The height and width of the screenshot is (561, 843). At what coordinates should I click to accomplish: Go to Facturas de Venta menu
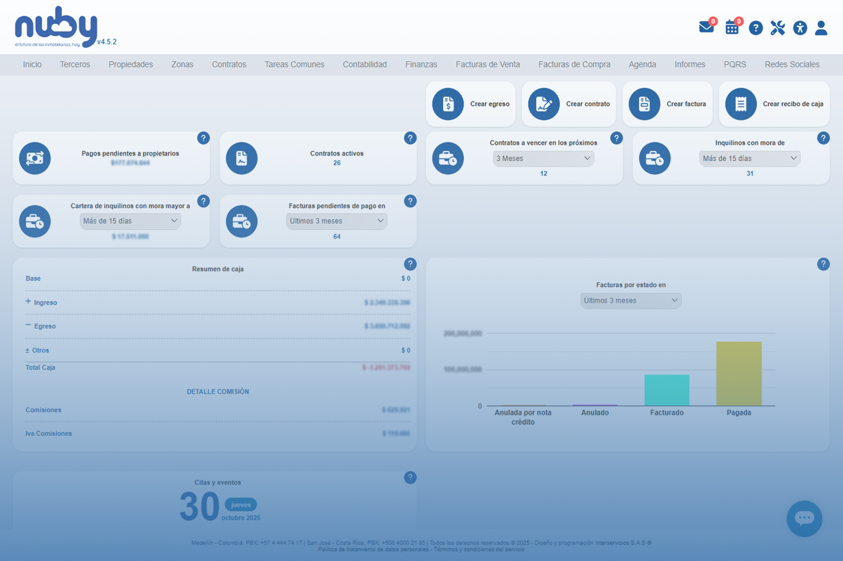pyautogui.click(x=487, y=64)
